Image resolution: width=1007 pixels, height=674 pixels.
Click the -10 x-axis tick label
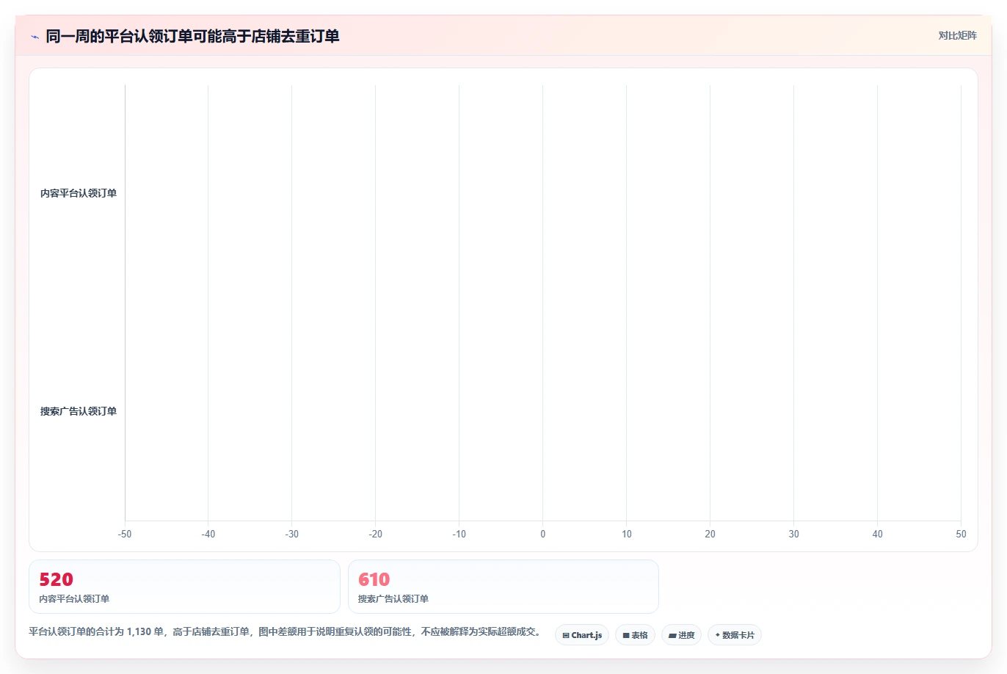coord(459,534)
